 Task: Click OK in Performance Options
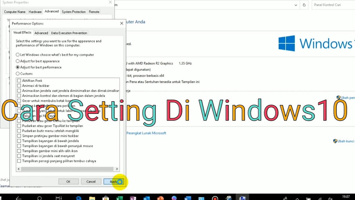tap(69, 182)
